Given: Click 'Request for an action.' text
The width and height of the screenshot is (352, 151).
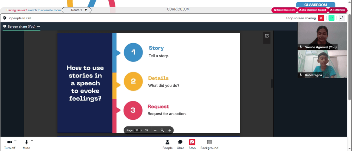Looking at the screenshot, I should [167, 114].
